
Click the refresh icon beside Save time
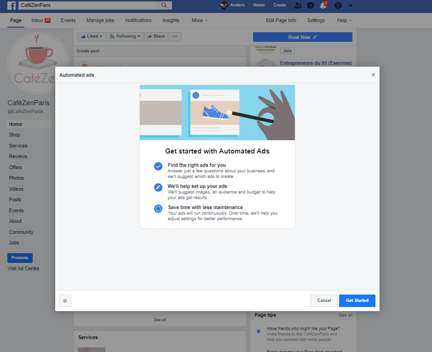click(x=158, y=209)
